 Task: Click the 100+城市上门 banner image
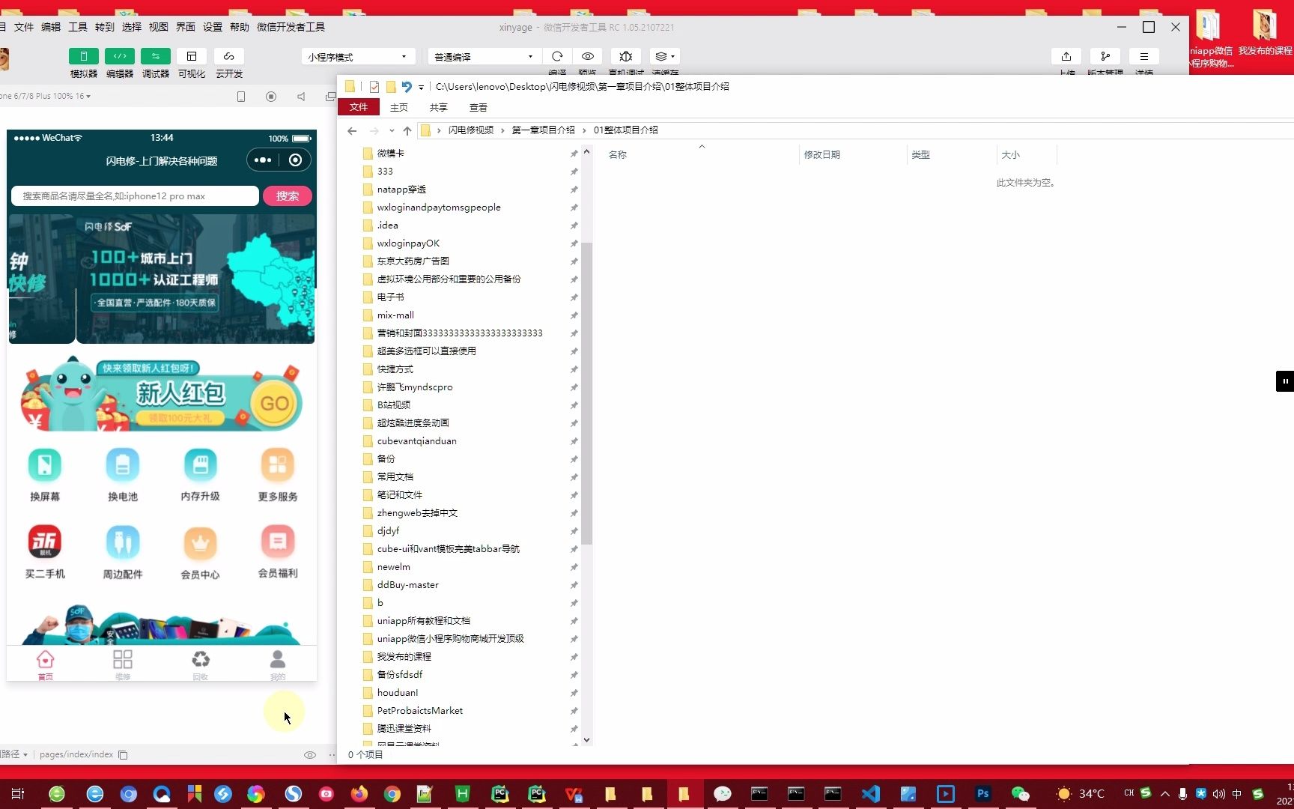pyautogui.click(x=195, y=279)
